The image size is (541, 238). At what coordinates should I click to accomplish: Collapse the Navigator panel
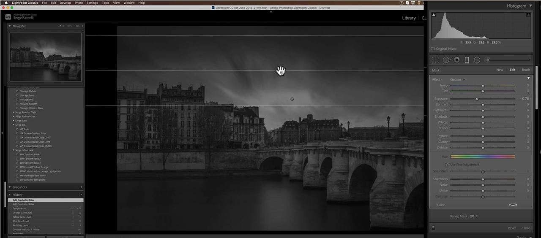pyautogui.click(x=10, y=26)
